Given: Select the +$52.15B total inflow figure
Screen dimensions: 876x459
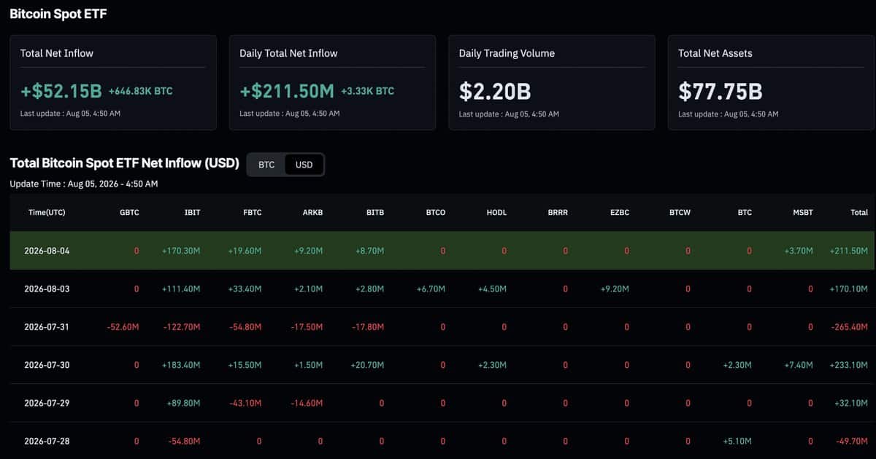Looking at the screenshot, I should [x=61, y=91].
